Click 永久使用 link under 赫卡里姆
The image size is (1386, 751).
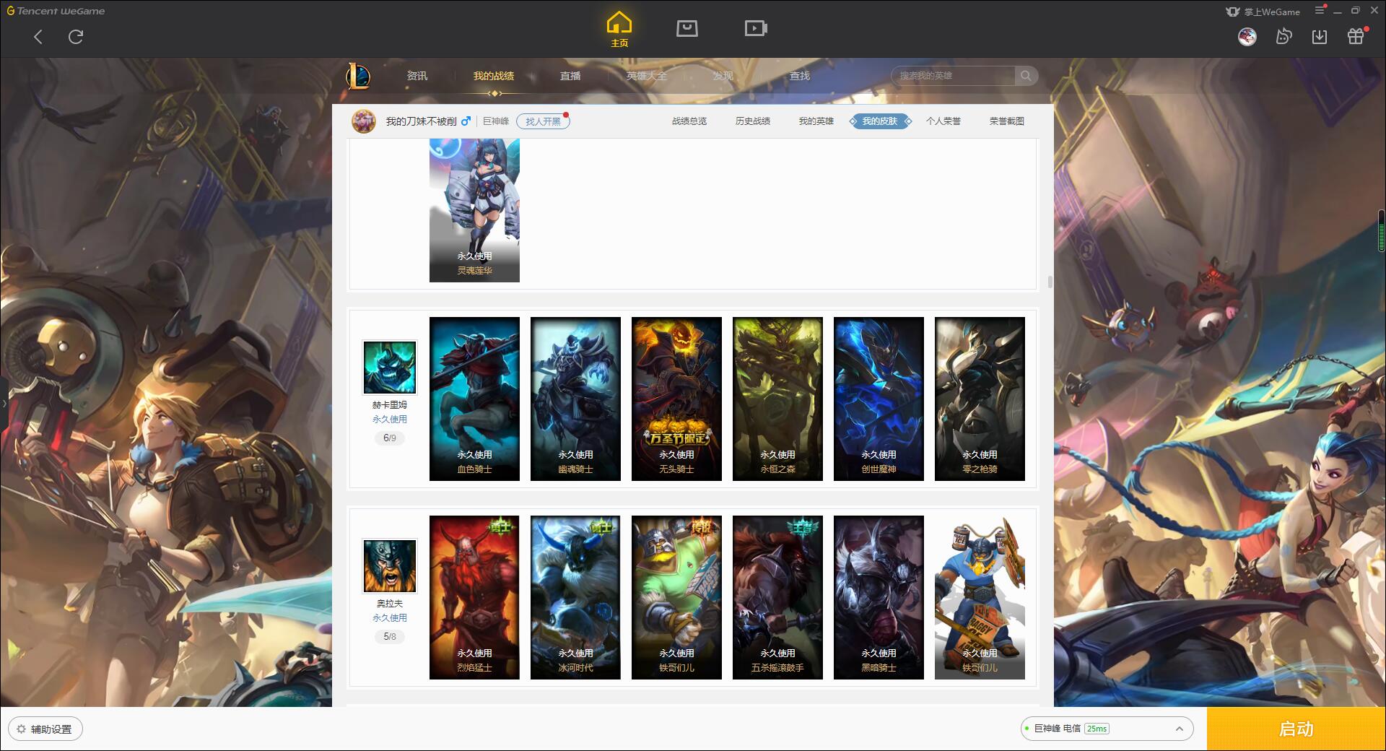[390, 419]
